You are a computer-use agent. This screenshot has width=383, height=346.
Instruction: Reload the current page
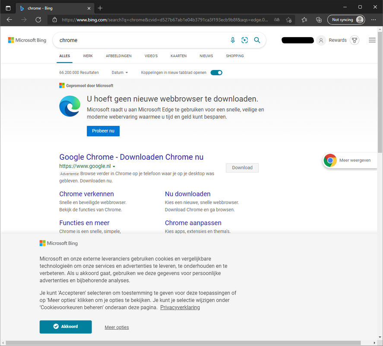[38, 20]
